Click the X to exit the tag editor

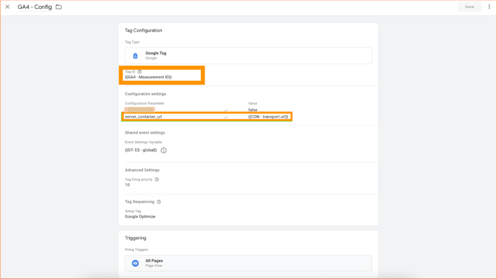[x=7, y=6]
